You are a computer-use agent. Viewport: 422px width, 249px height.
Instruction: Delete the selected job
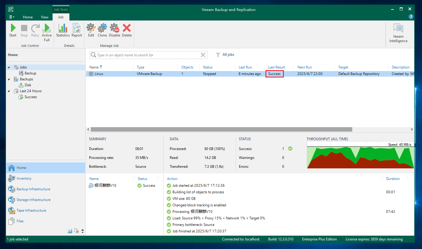point(127,31)
